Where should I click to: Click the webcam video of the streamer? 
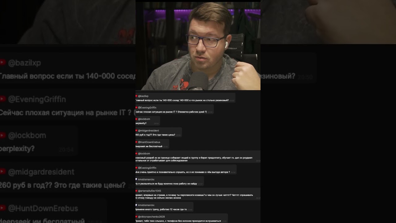click(x=198, y=46)
